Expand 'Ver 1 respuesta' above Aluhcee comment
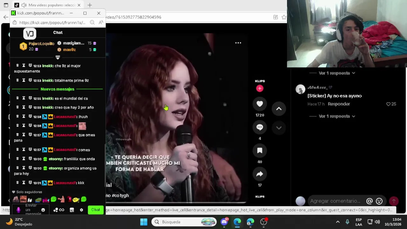Viewport: 407px width, 229px height. (x=337, y=73)
